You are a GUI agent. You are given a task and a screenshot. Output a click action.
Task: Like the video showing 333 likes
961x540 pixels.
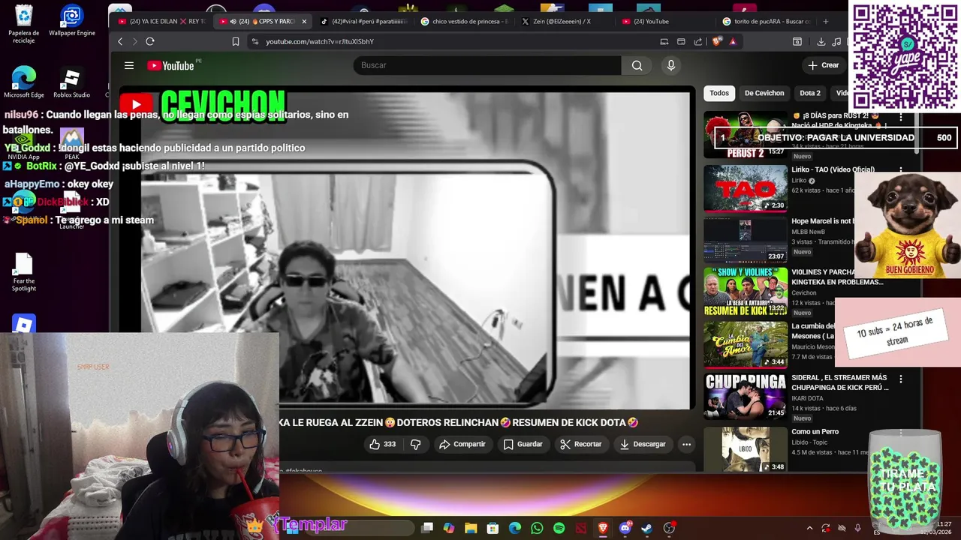(382, 444)
